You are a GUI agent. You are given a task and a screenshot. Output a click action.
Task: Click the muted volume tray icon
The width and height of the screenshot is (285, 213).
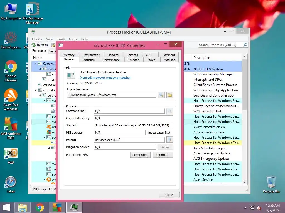coord(259,208)
